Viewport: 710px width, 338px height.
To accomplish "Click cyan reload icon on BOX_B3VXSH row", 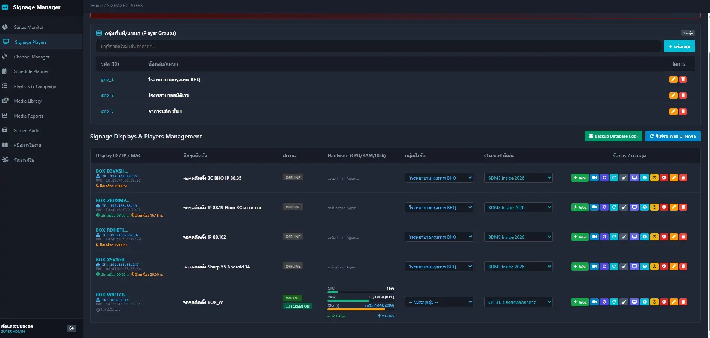I will tap(614, 178).
